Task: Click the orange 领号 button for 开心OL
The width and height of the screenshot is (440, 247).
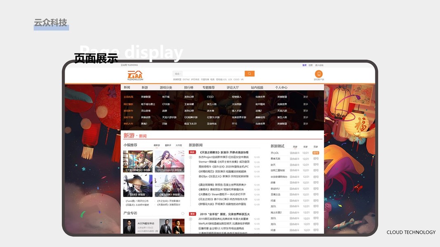Action: [316, 153]
